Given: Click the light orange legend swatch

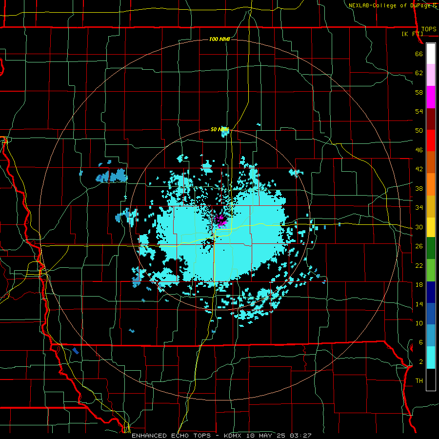Looking at the screenshot, I should (x=431, y=184).
